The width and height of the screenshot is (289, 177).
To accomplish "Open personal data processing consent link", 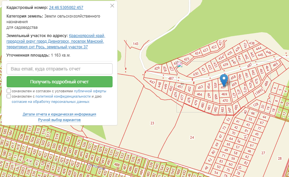I will click(51, 102).
